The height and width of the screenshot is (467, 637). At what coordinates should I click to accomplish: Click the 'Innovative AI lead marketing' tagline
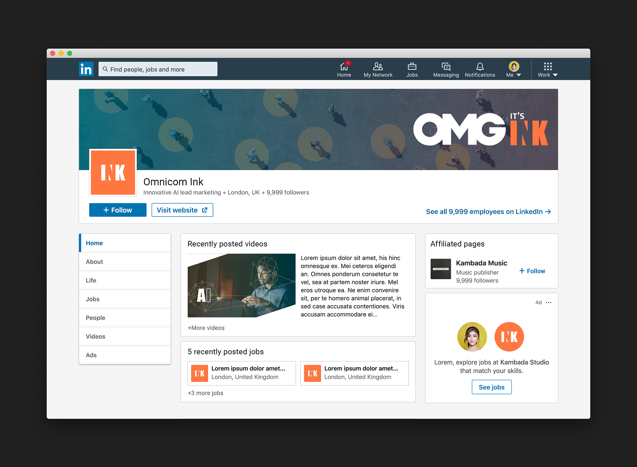click(x=182, y=192)
